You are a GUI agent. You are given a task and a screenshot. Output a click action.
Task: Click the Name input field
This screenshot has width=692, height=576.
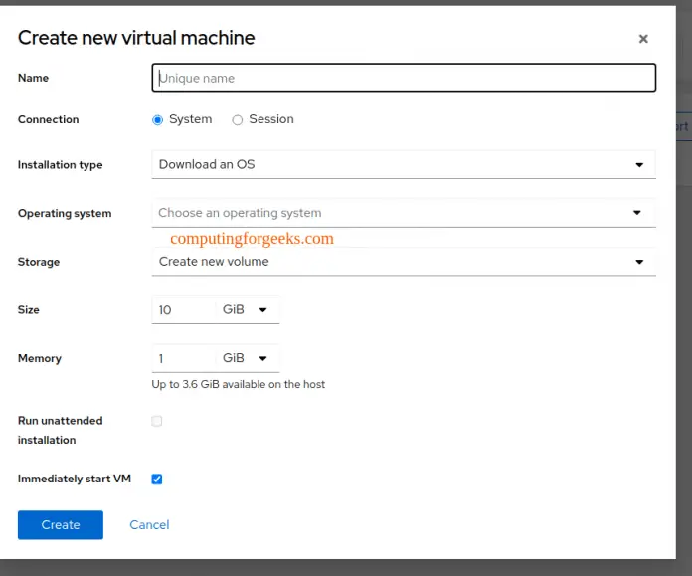[403, 78]
